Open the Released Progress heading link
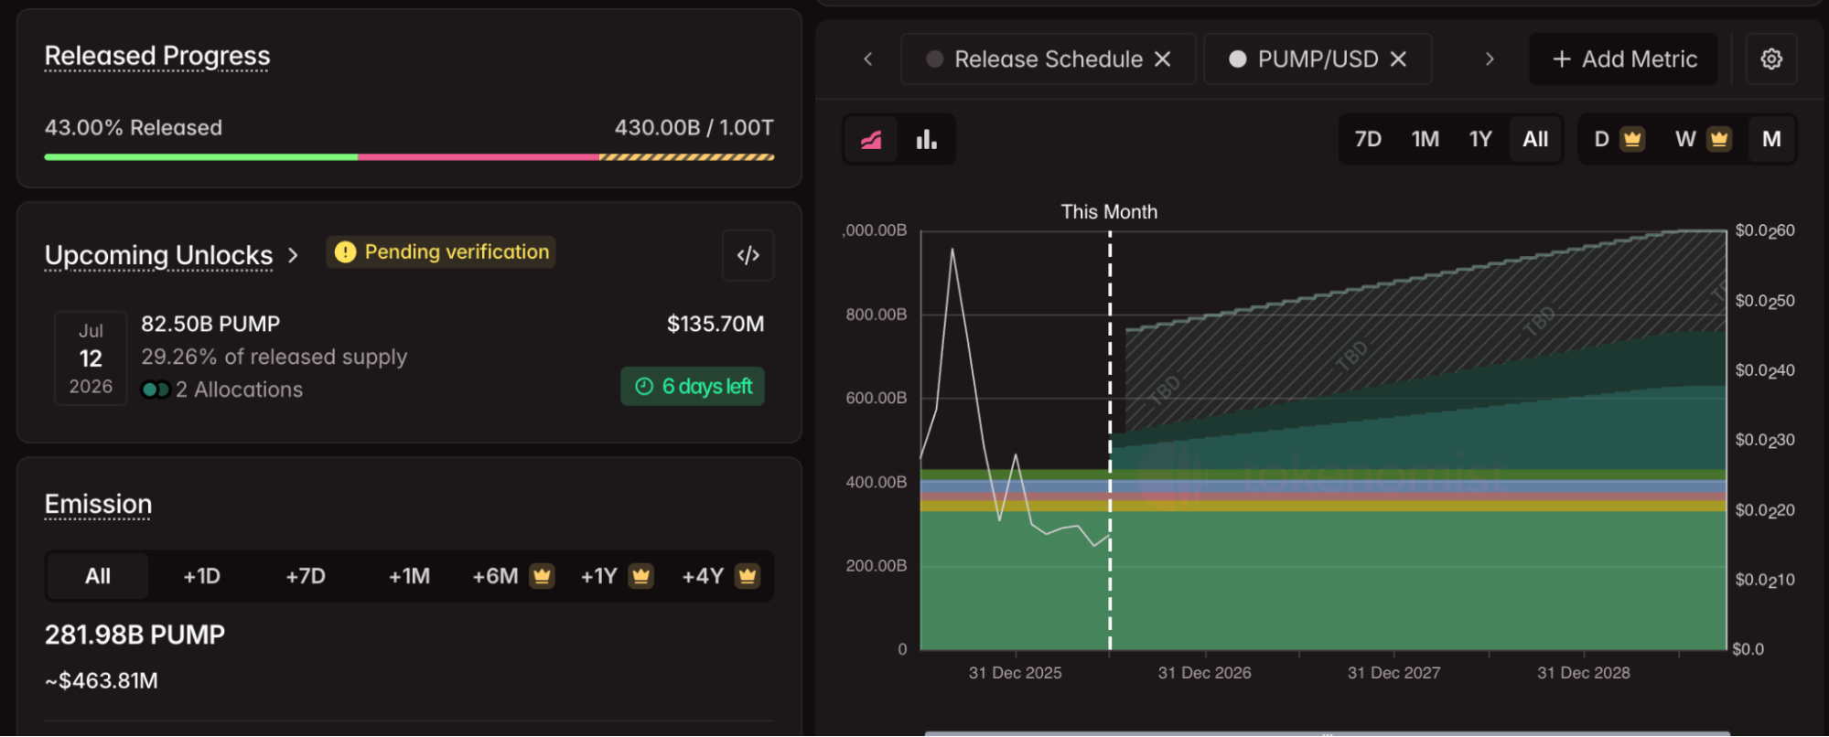This screenshot has width=1829, height=737. 157,56
